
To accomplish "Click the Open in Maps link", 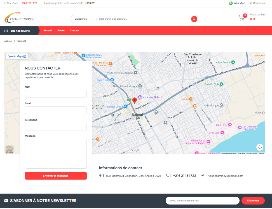I will tap(17, 57).
